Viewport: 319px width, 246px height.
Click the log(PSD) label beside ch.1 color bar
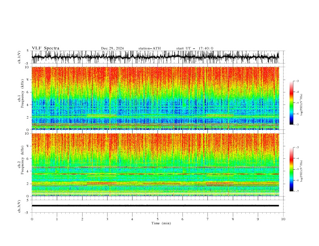pyautogui.click(x=302, y=105)
